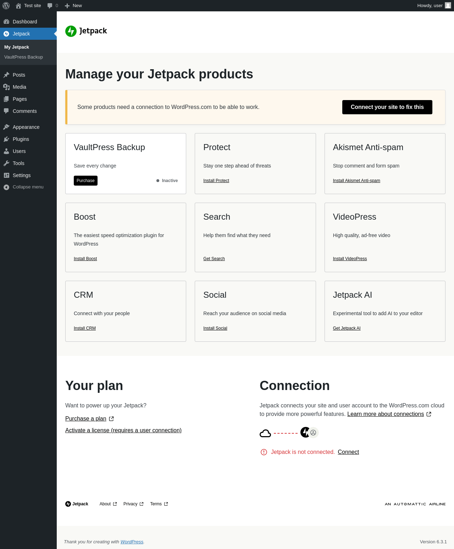Click the Install Boost link
The height and width of the screenshot is (549, 454).
click(85, 259)
